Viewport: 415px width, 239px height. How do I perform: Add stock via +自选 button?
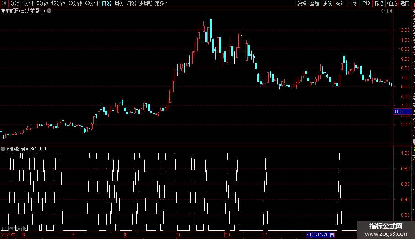[392, 3]
